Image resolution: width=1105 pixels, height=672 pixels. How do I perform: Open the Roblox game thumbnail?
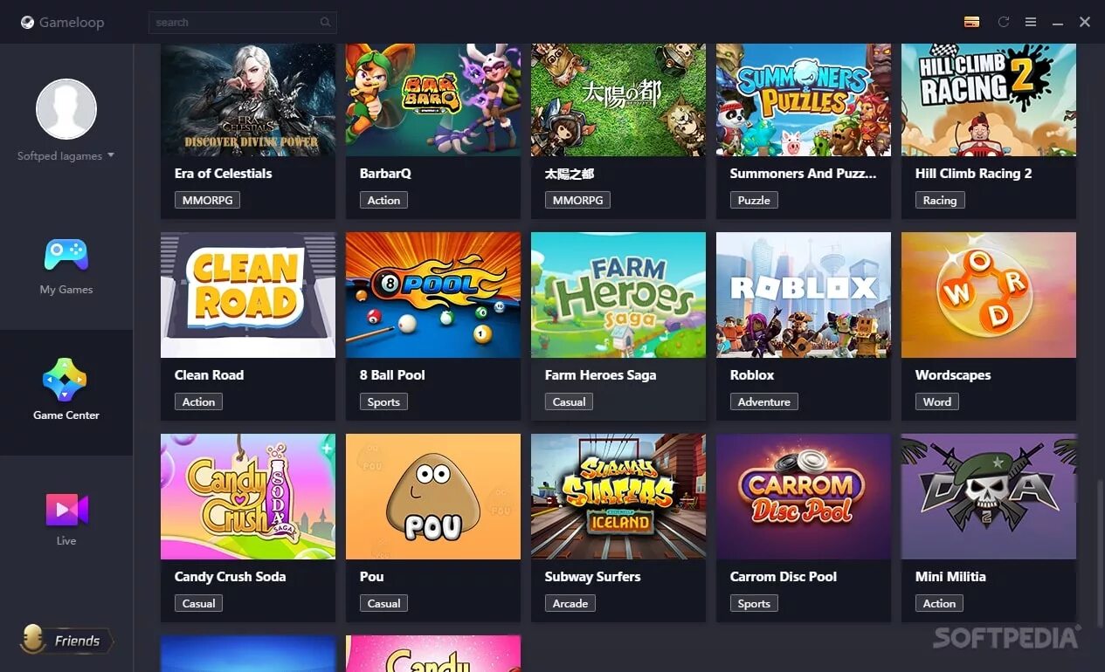pyautogui.click(x=804, y=295)
